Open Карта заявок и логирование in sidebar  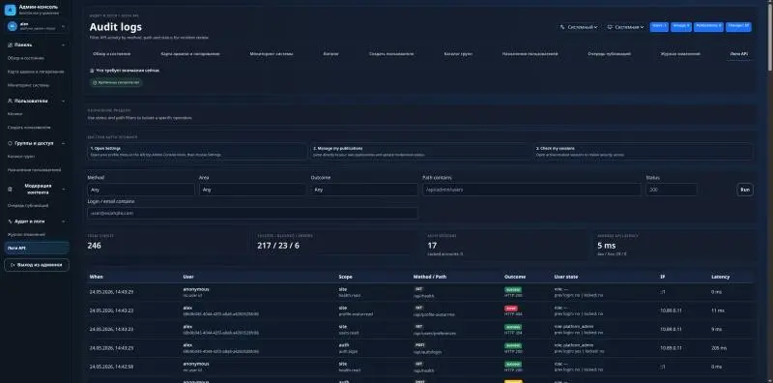point(36,72)
